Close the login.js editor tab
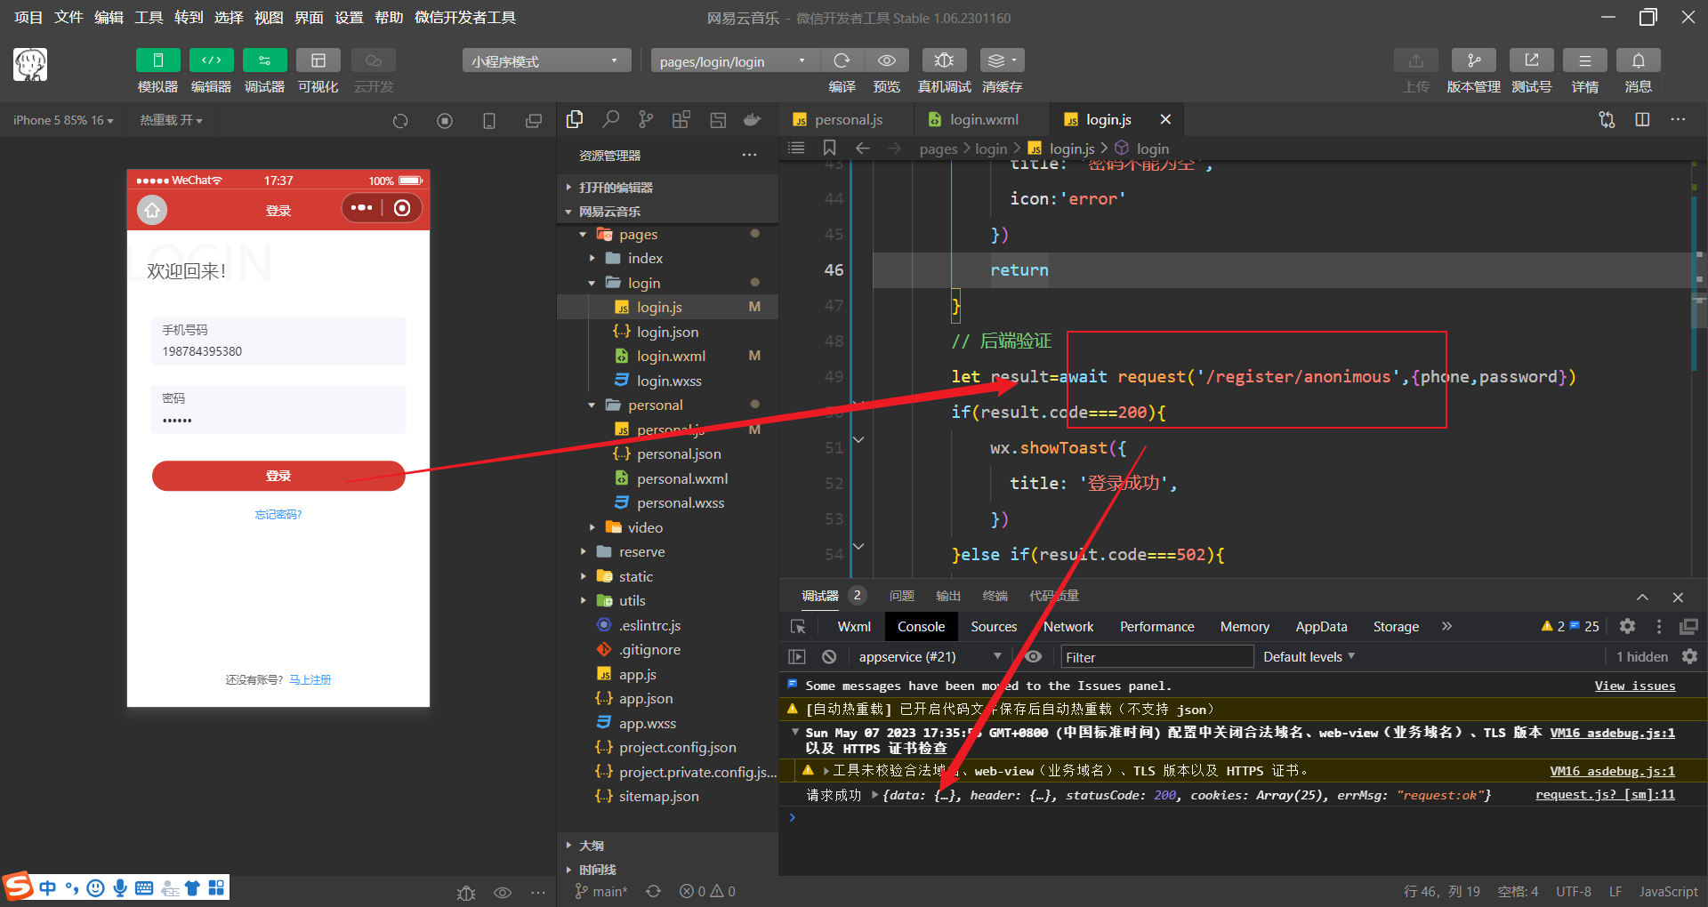 1165,119
